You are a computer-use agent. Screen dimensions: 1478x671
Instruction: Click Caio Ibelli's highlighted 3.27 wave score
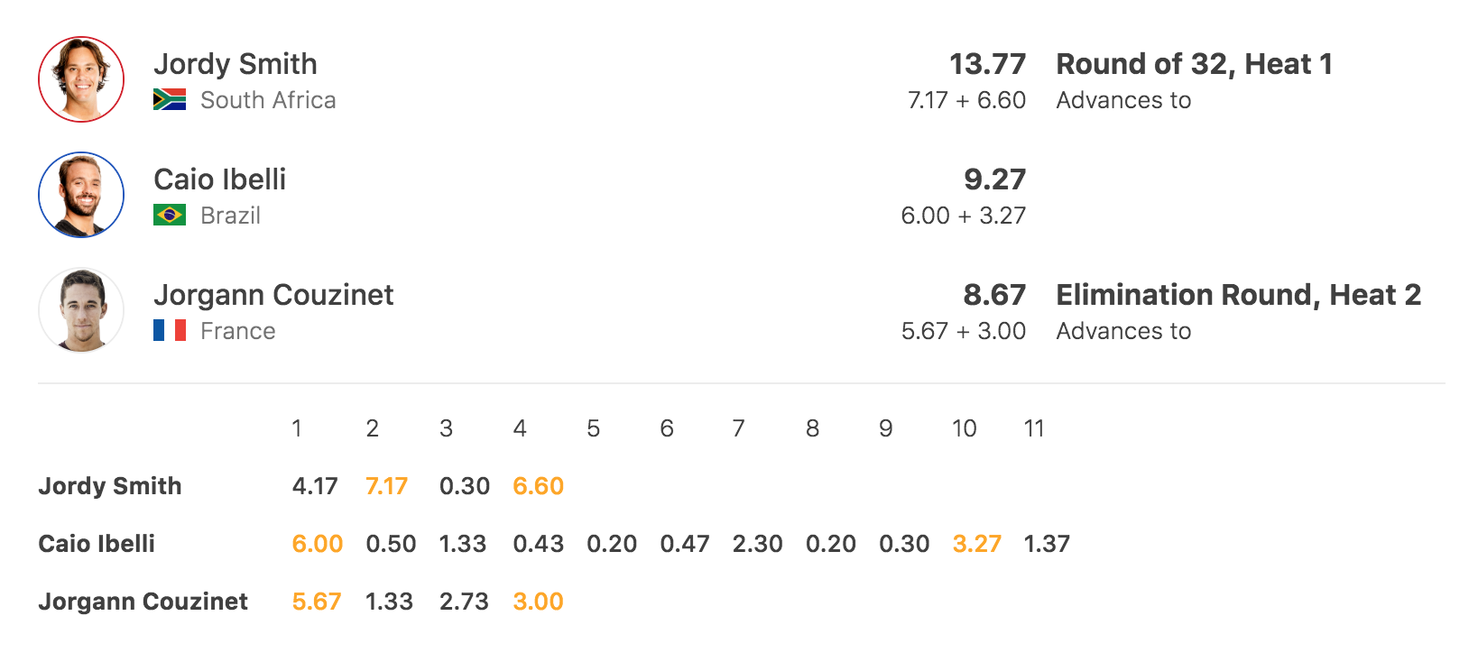tap(977, 544)
